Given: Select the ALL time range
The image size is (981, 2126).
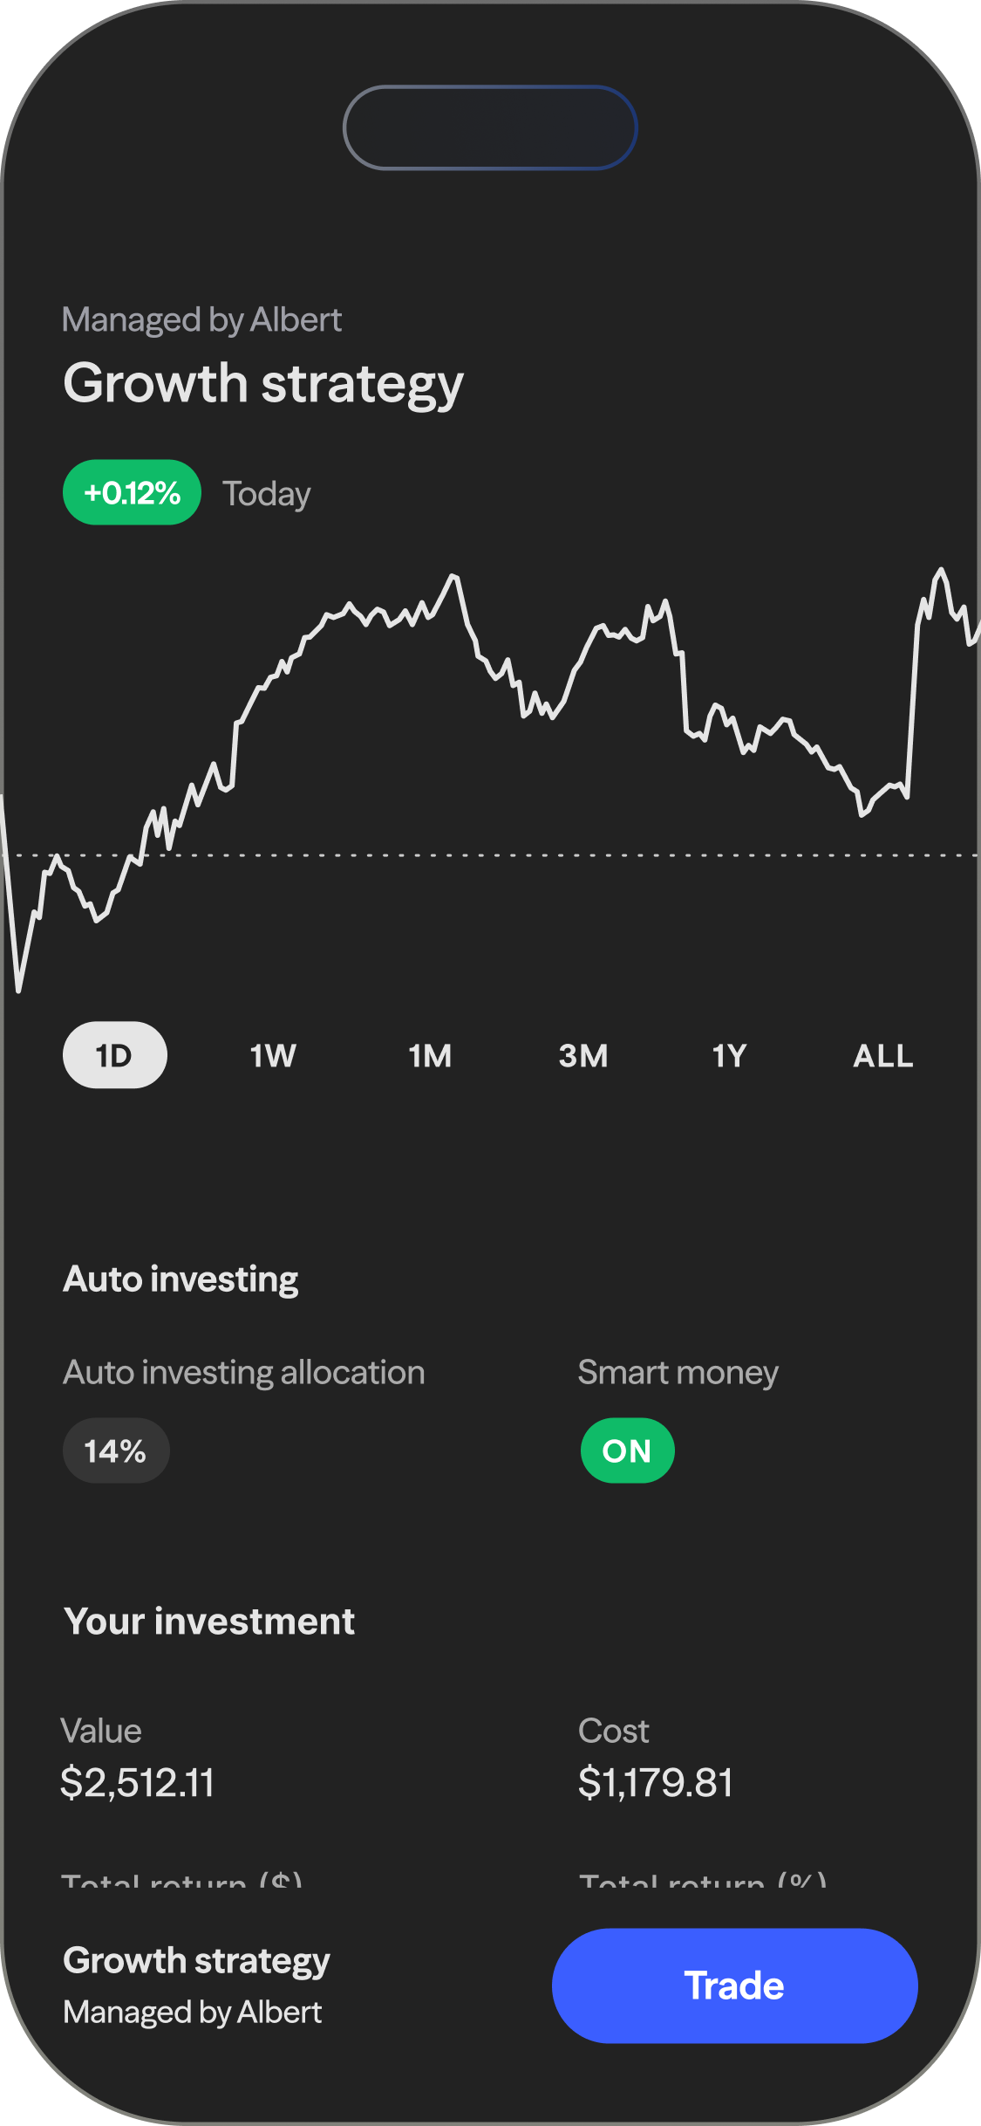Looking at the screenshot, I should pyautogui.click(x=882, y=1056).
